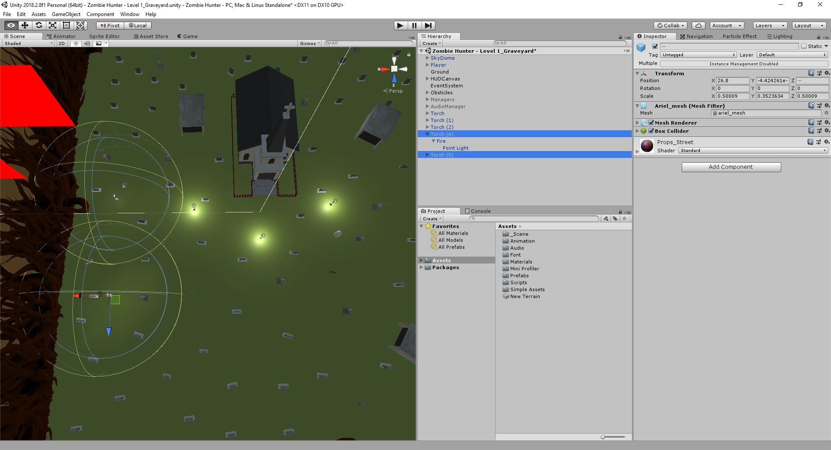Select the combined Transform tool
831x450 pixels.
coord(81,26)
